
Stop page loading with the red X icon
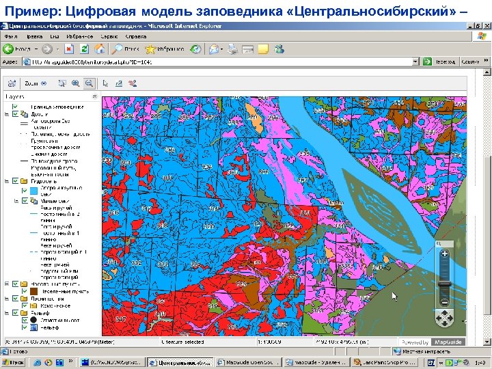[x=69, y=49]
